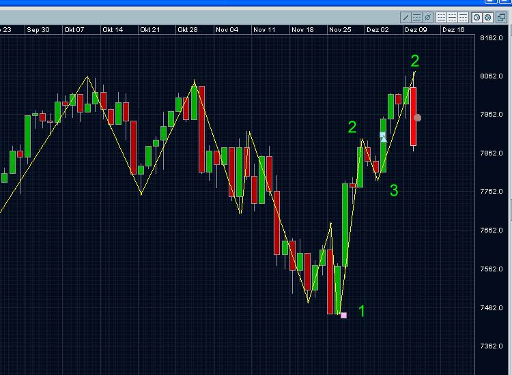Select the green '3' wave label
The width and height of the screenshot is (512, 375).
pos(394,190)
